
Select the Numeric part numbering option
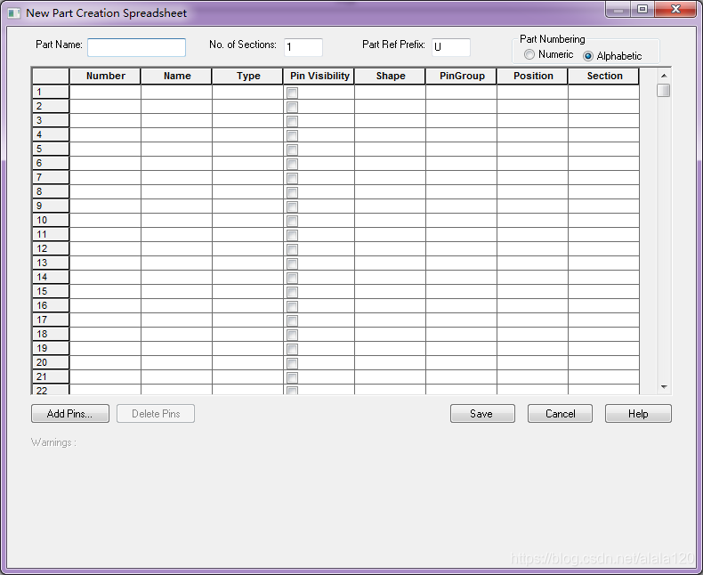click(529, 55)
